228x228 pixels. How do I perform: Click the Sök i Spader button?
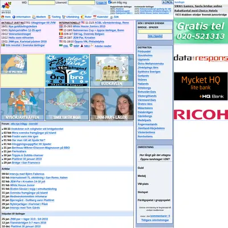(x=155, y=36)
